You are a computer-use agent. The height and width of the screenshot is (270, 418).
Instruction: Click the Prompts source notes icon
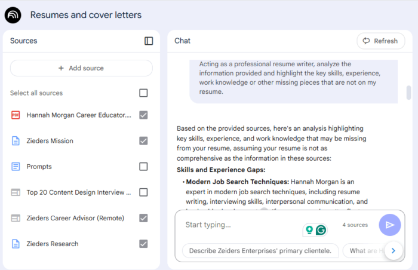coord(16,167)
